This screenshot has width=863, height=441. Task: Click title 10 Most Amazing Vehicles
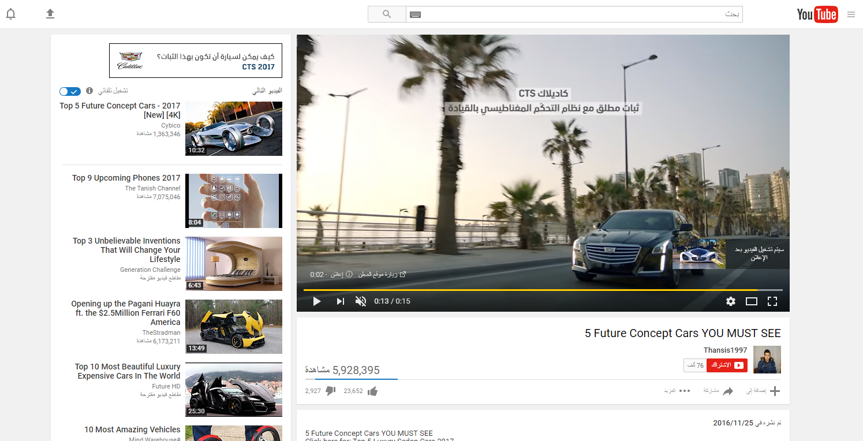point(132,429)
